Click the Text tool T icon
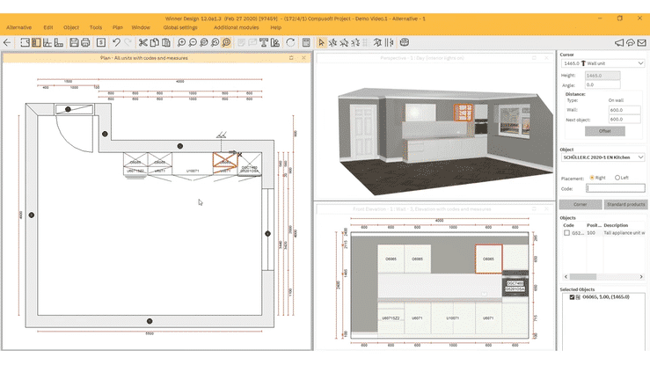Image resolution: width=650 pixels, height=365 pixels. [263, 42]
